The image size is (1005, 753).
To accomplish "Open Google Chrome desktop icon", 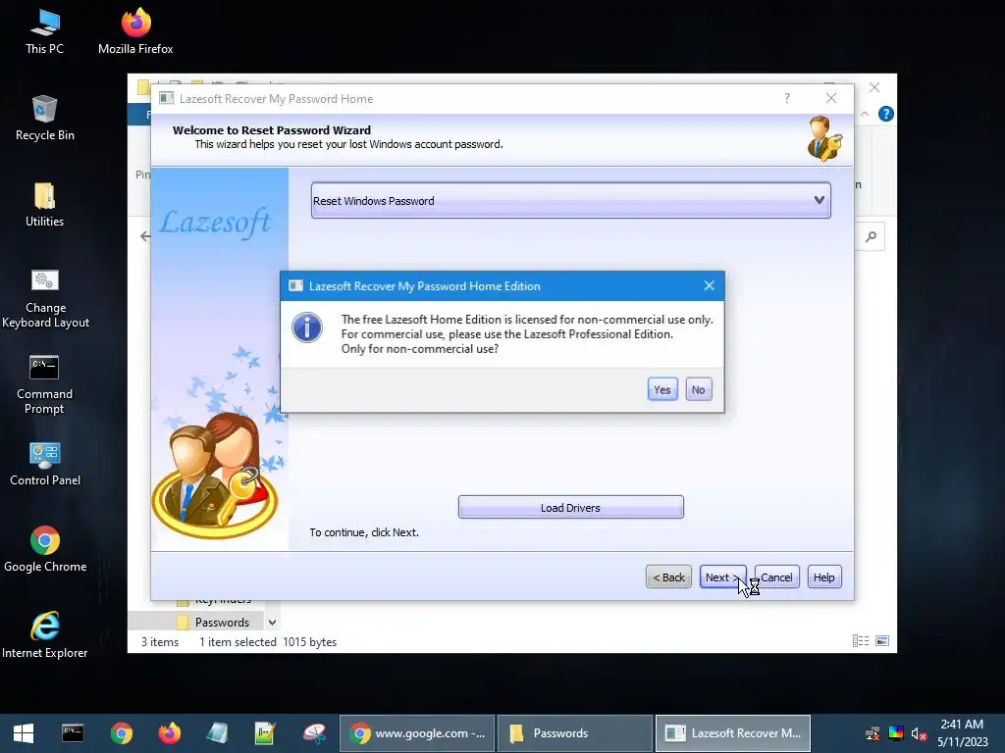I will pos(45,549).
